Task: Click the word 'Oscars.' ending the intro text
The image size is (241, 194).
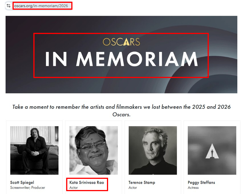Action: coord(121,115)
